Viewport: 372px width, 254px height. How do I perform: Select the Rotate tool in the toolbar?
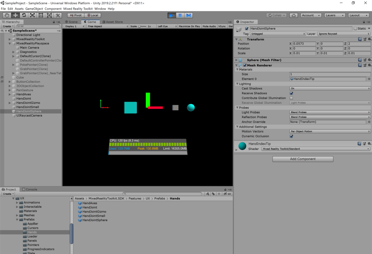tap(24, 15)
